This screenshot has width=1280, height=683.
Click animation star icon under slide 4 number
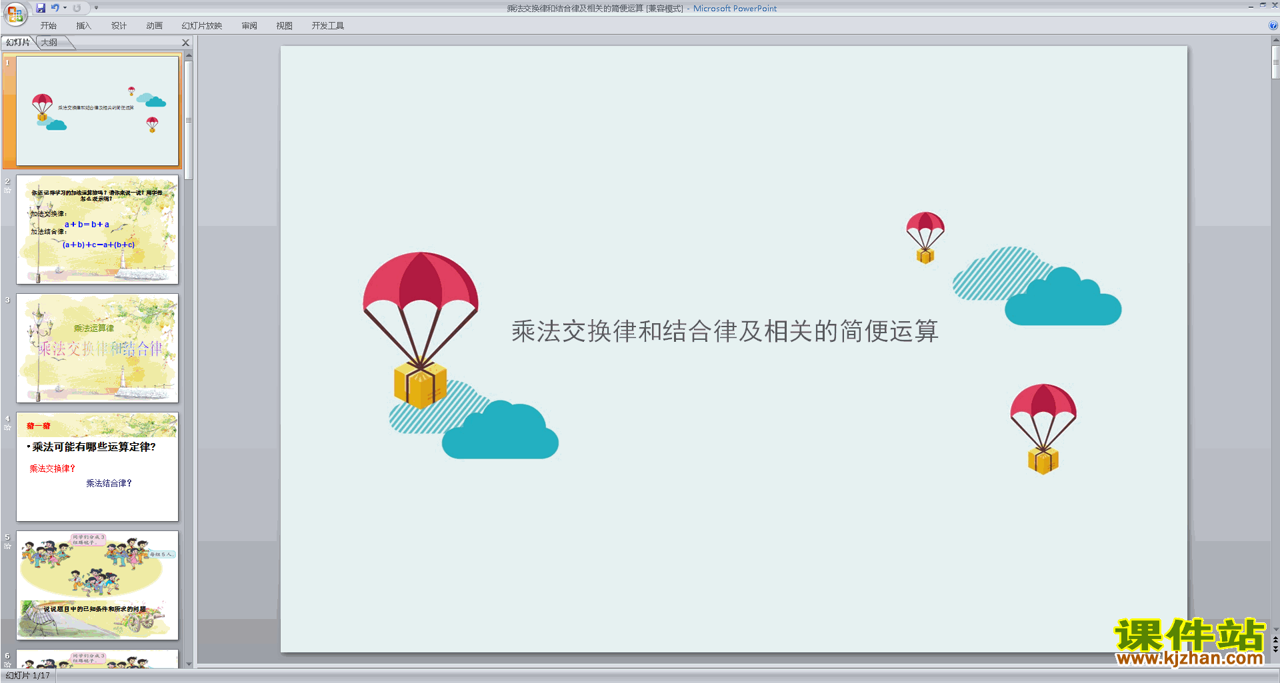pos(8,428)
